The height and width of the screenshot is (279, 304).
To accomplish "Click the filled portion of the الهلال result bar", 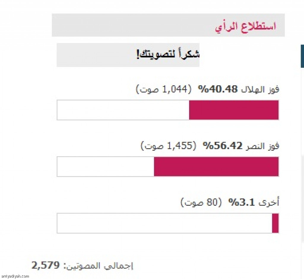I will [x=234, y=110].
